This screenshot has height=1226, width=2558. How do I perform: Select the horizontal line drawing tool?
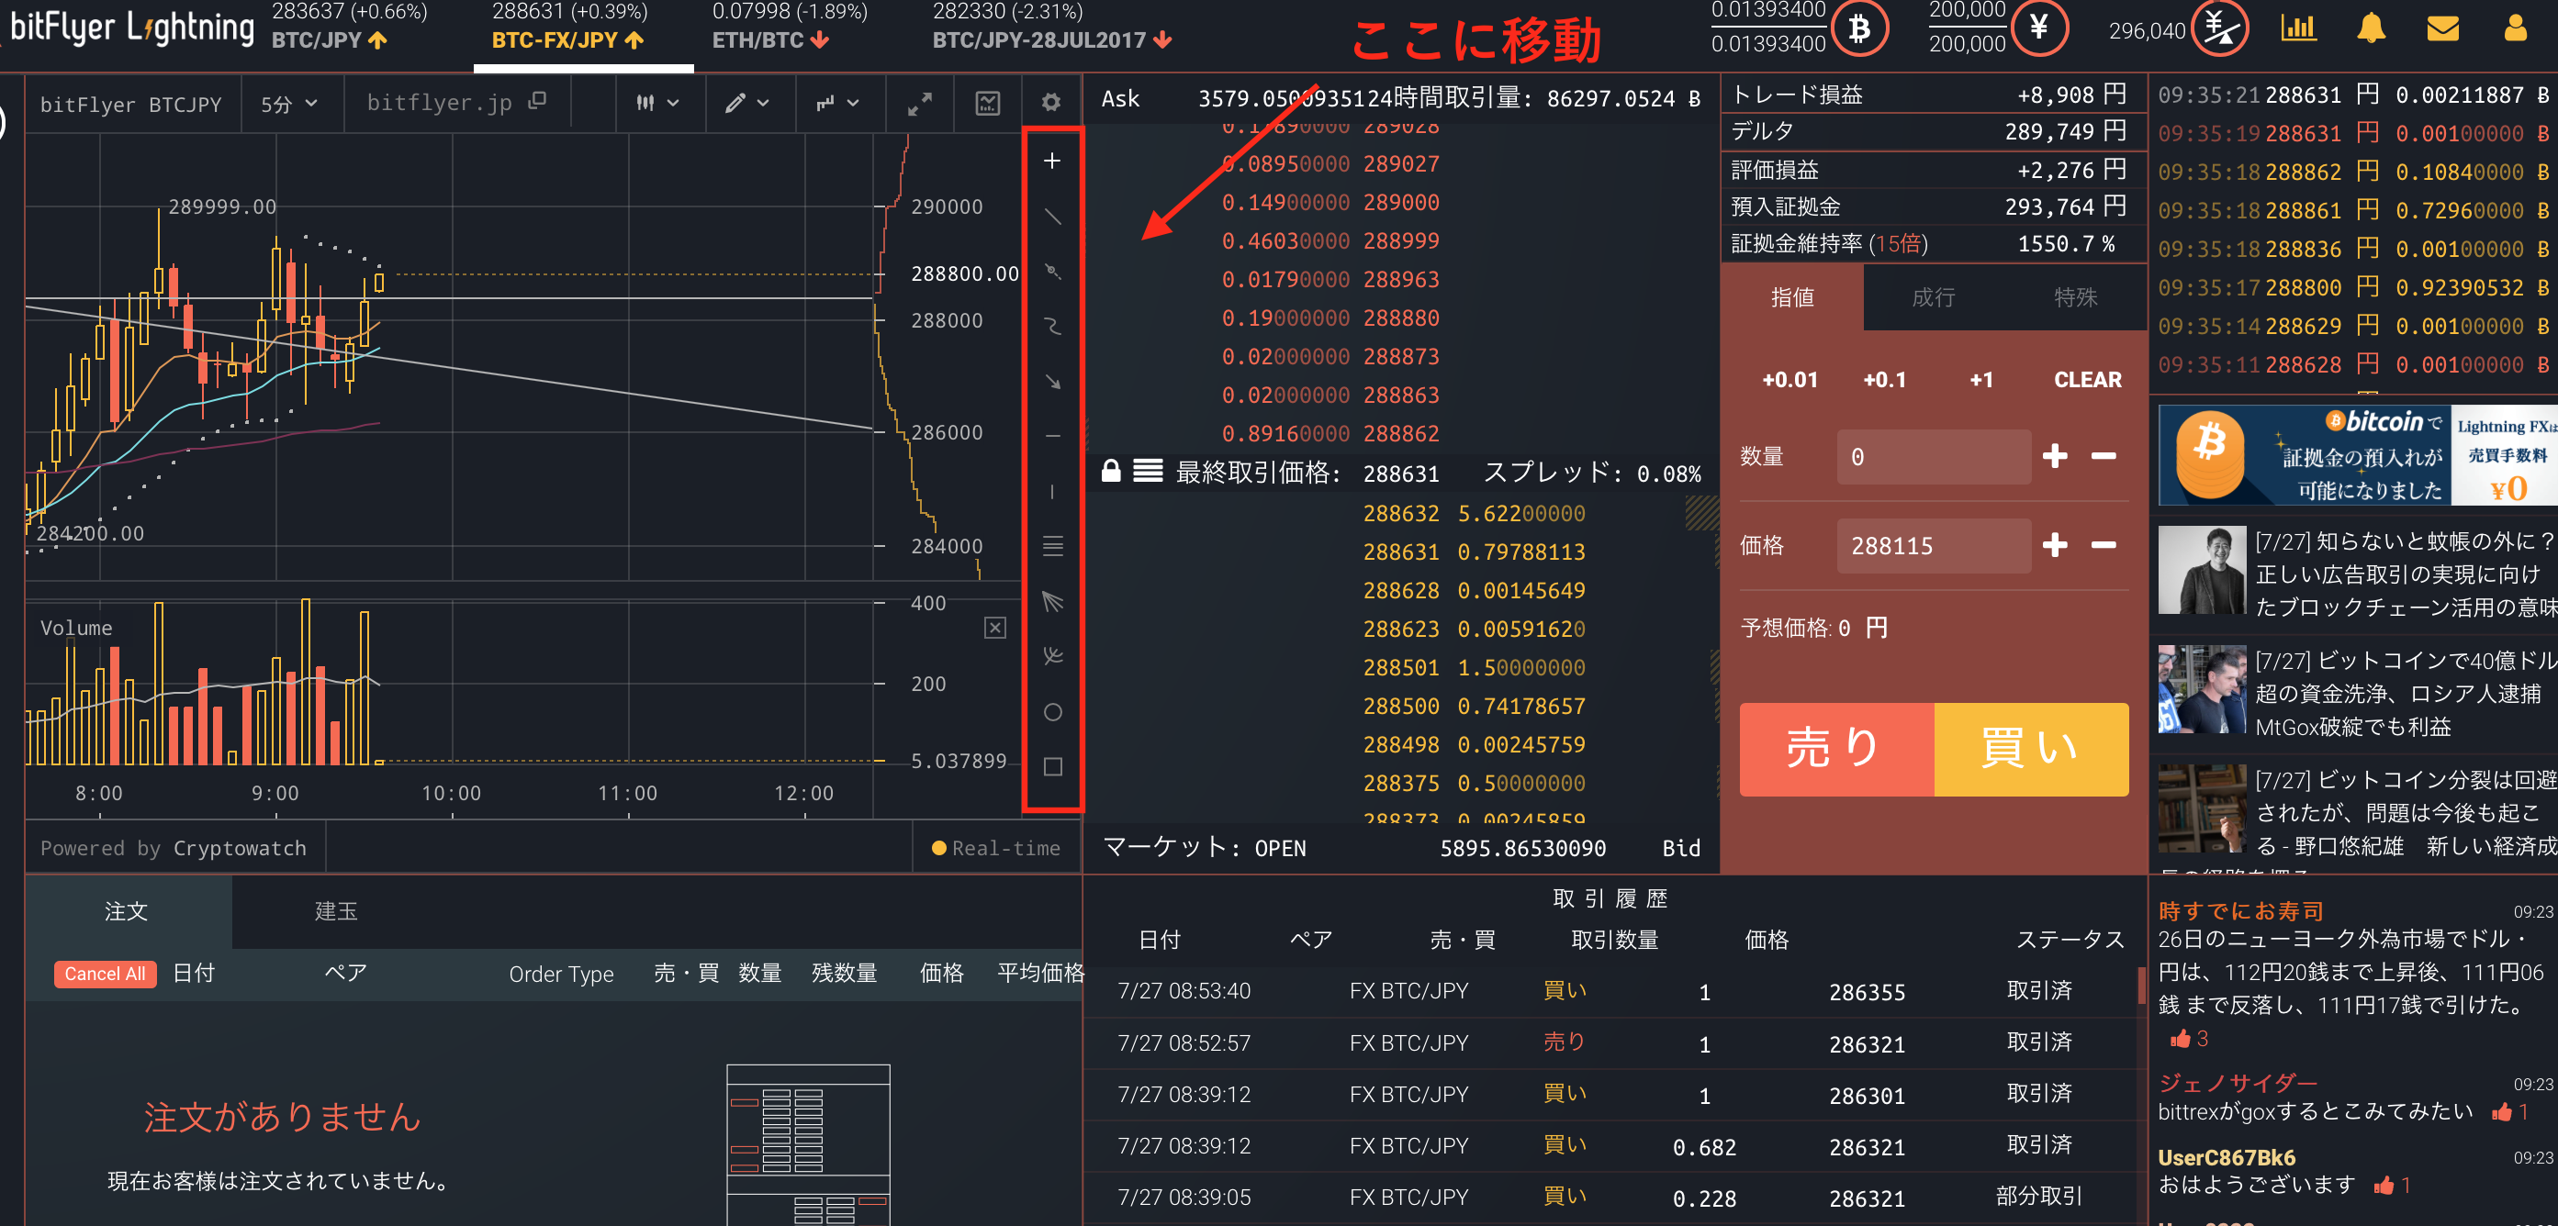click(x=1052, y=436)
